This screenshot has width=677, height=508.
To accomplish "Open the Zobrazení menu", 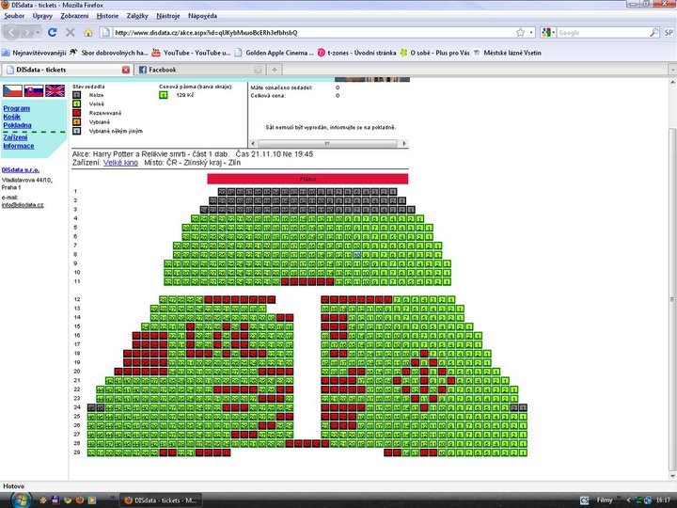I will pyautogui.click(x=74, y=16).
